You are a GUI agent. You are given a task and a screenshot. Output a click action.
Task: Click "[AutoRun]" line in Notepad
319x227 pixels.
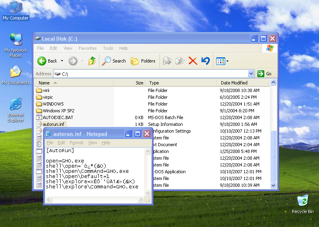[60, 151]
